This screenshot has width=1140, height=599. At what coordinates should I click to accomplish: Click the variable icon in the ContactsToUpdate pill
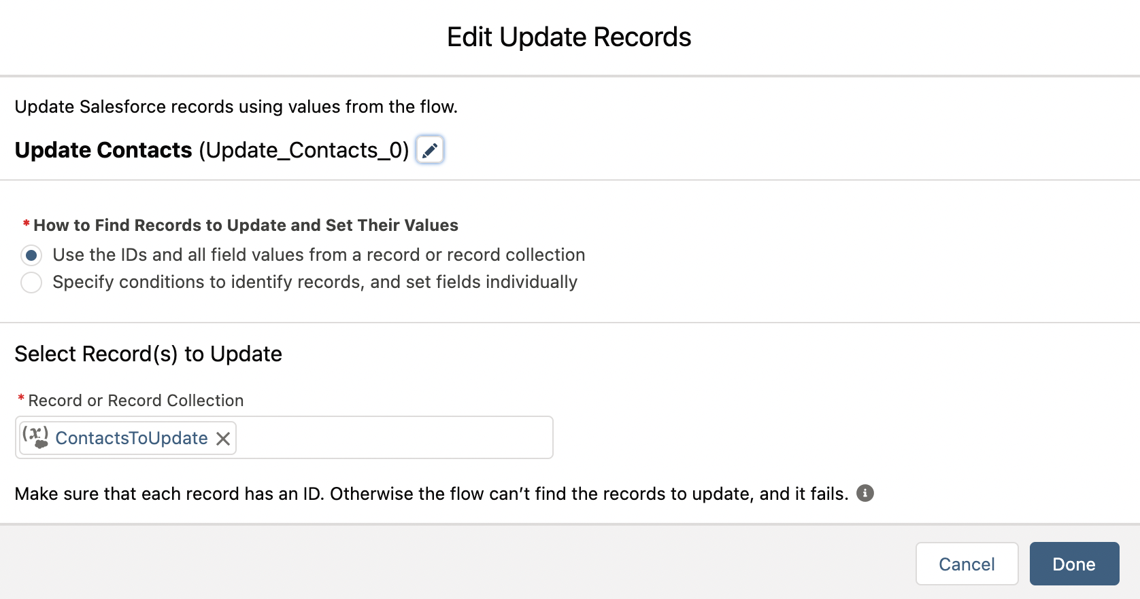click(x=35, y=437)
